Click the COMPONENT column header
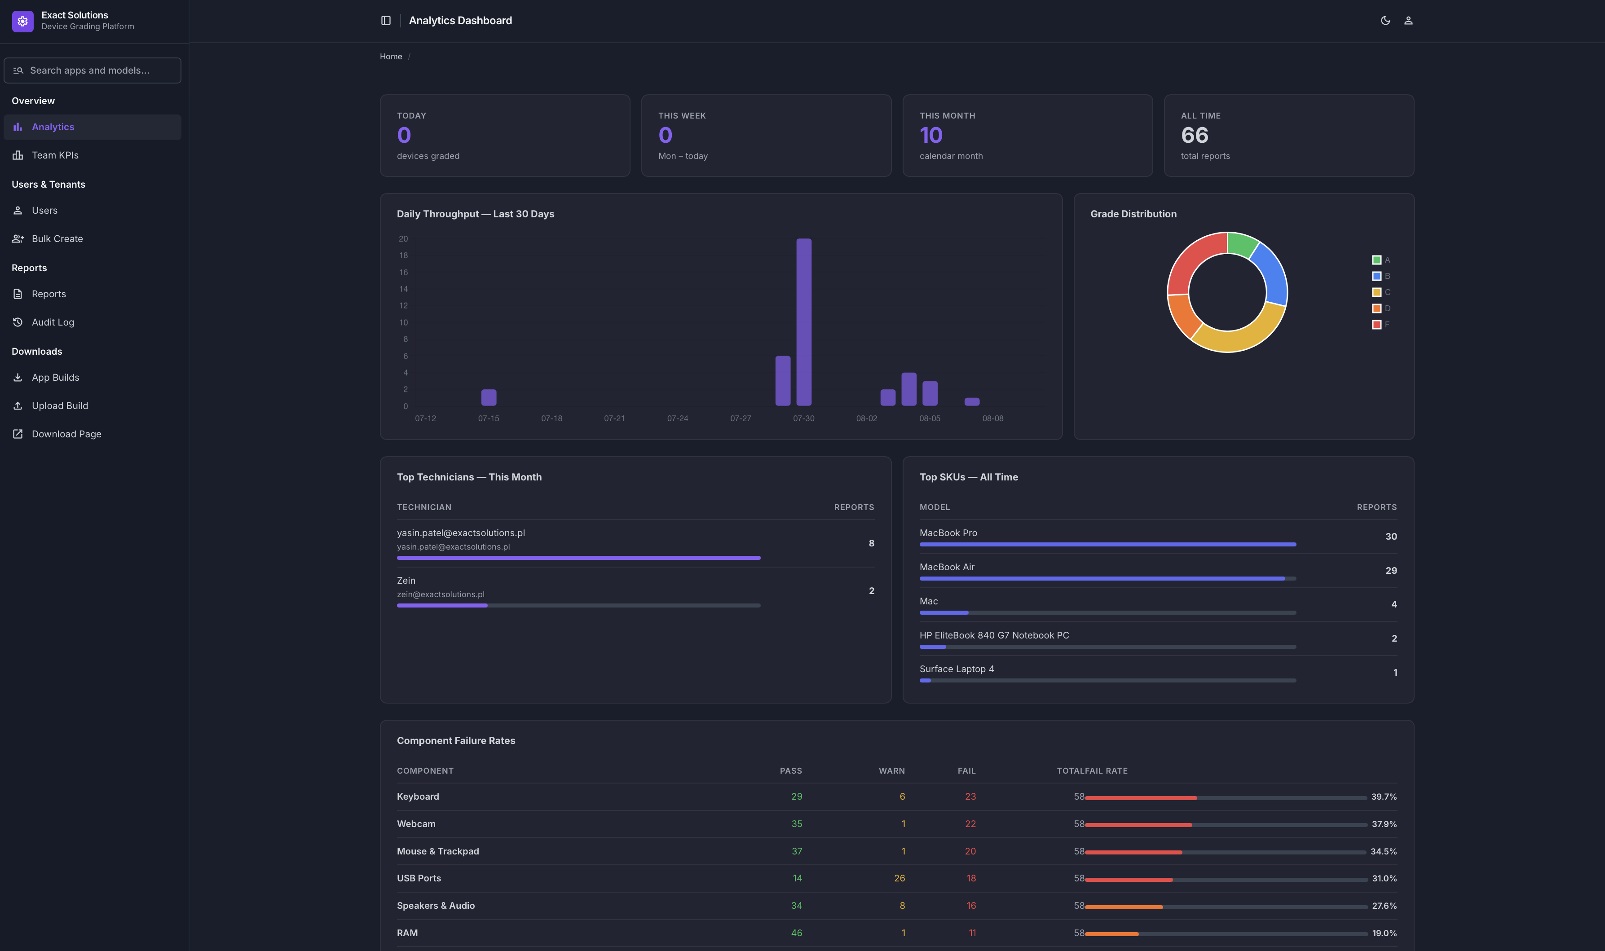 425,771
